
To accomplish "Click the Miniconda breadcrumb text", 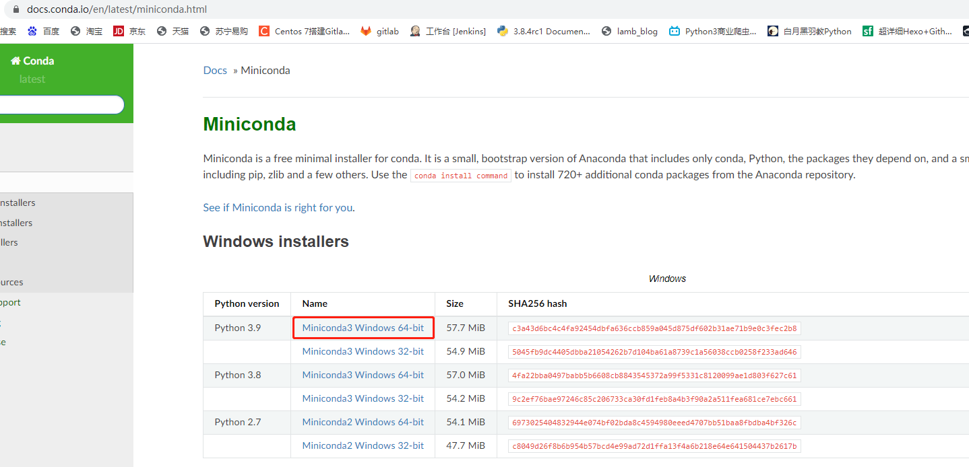I will point(265,70).
